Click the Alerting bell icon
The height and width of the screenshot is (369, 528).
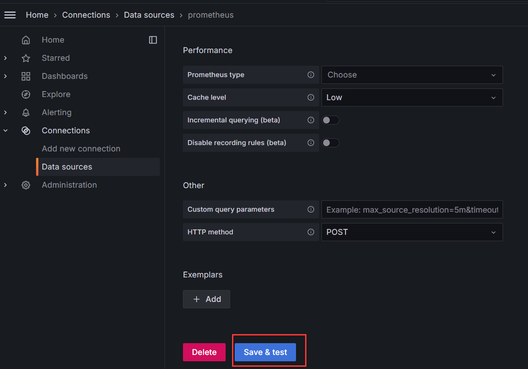26,113
